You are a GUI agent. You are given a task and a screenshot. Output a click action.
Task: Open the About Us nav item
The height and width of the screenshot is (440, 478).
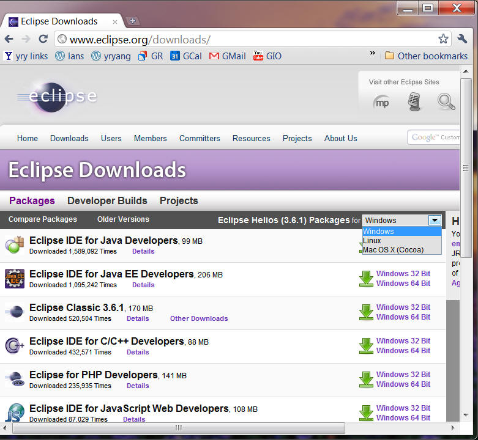(x=340, y=138)
